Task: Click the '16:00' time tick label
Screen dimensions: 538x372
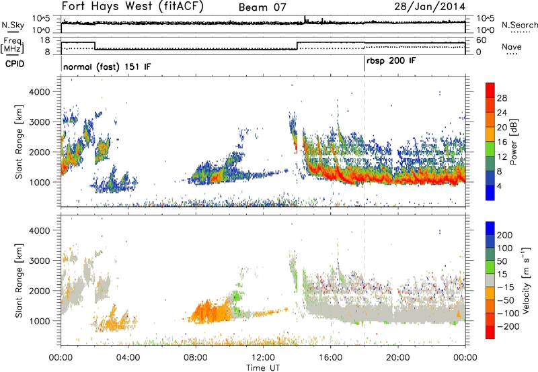Action: pos(330,358)
